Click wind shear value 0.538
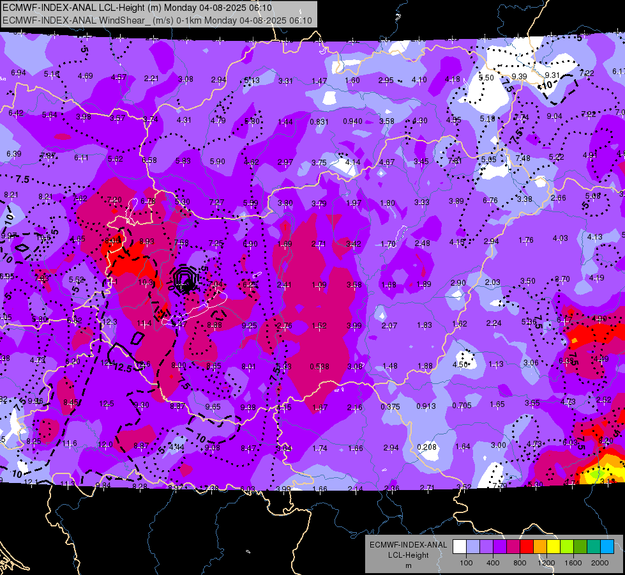This screenshot has width=625, height=575. tap(320, 366)
